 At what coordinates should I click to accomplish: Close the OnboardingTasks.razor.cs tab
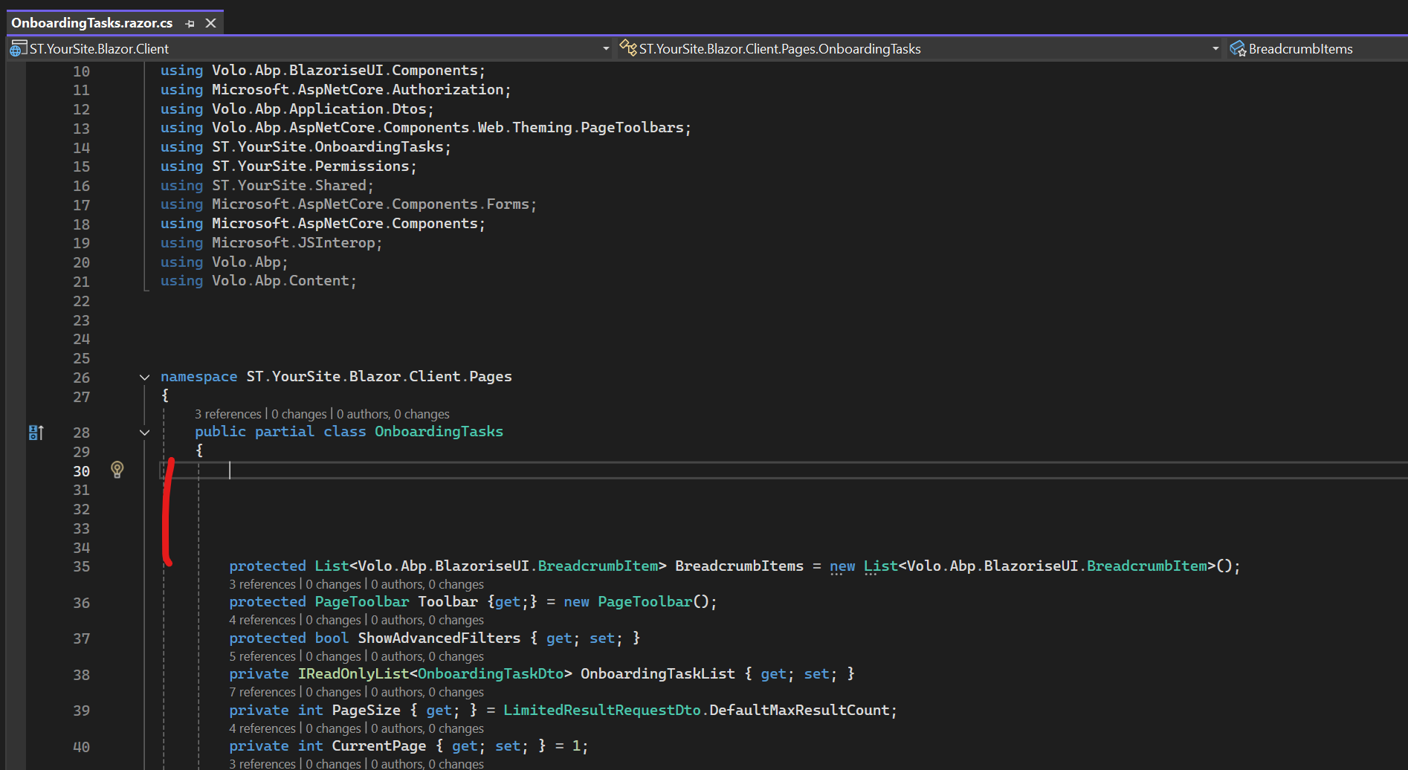211,24
